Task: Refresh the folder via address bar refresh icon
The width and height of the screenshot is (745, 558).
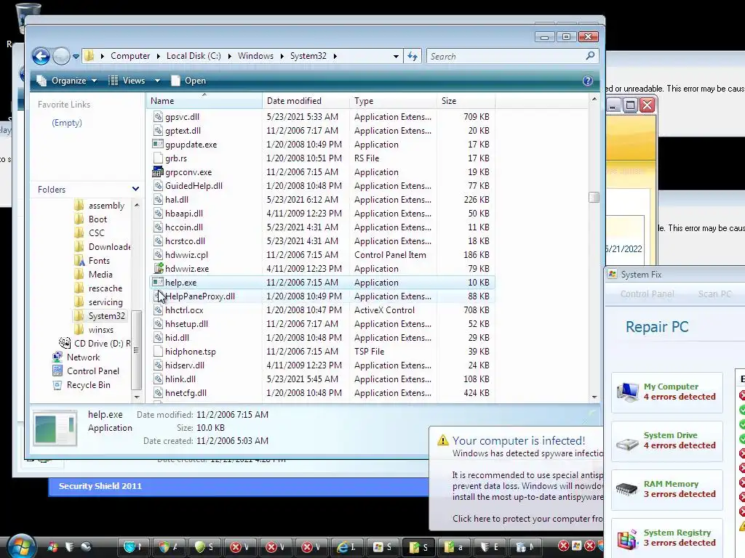Action: 413,57
